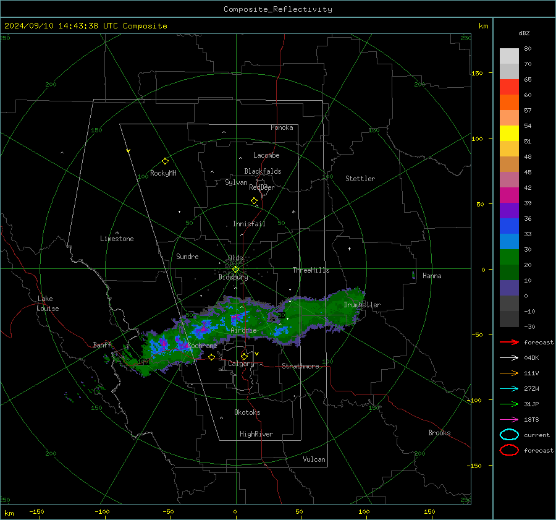This screenshot has width=556, height=520.
Task: Click the RockyMH label
Action: [x=163, y=173]
